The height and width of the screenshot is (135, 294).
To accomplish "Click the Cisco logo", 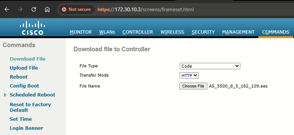I will pos(32,28).
